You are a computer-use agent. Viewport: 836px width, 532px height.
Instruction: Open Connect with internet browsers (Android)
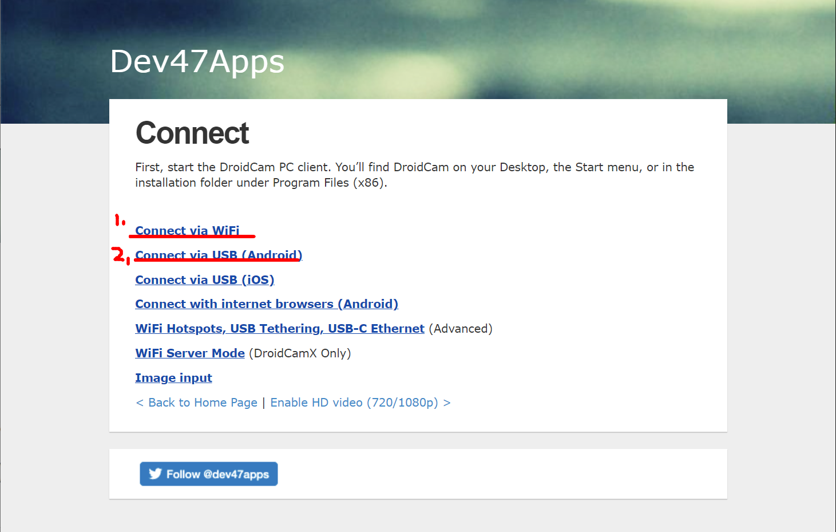[x=267, y=304]
